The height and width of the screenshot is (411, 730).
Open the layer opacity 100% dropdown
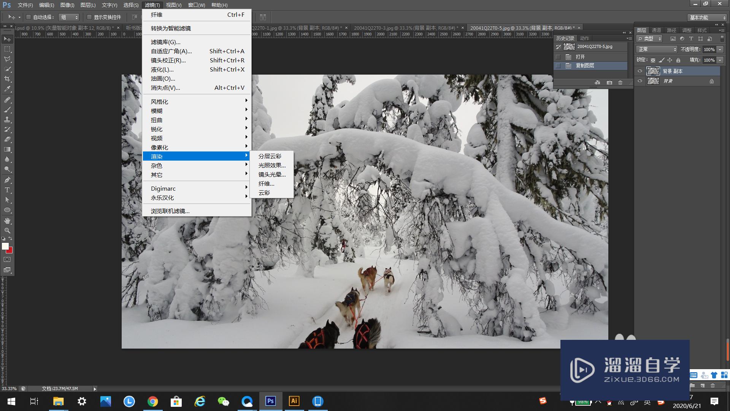[x=720, y=49]
